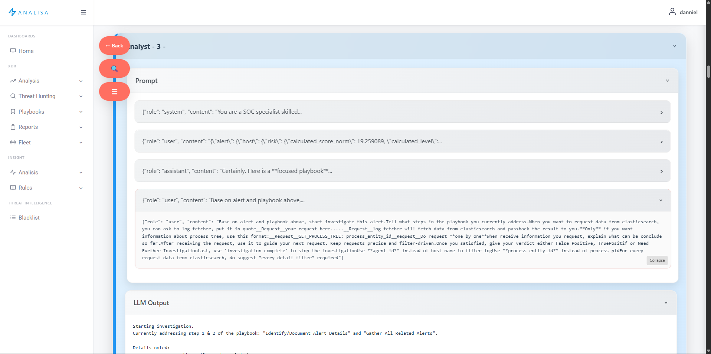This screenshot has height=354, width=711.
Task: Expand the Analysis submenu chevron
Action: (81, 81)
